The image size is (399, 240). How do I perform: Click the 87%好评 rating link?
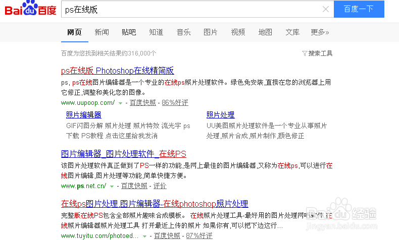tap(199, 235)
